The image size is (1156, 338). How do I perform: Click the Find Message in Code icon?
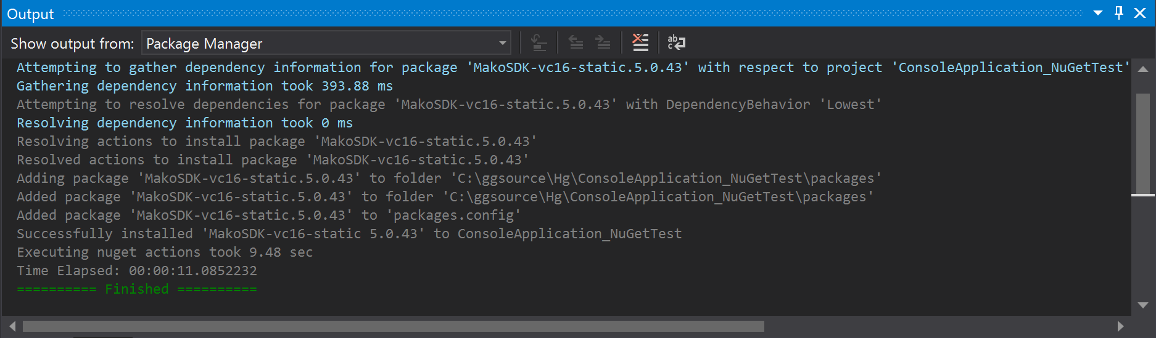click(539, 42)
